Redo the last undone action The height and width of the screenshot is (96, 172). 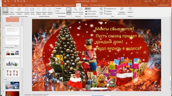pyautogui.click(x=12, y=1)
